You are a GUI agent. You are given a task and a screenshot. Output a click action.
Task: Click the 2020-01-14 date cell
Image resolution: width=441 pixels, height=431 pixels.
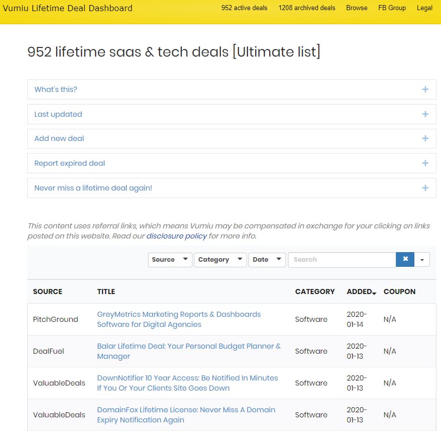tap(357, 319)
